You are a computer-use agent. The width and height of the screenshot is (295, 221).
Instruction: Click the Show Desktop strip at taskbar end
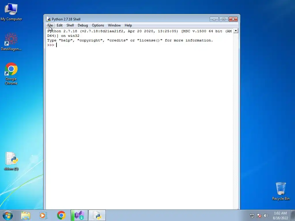click(293, 215)
